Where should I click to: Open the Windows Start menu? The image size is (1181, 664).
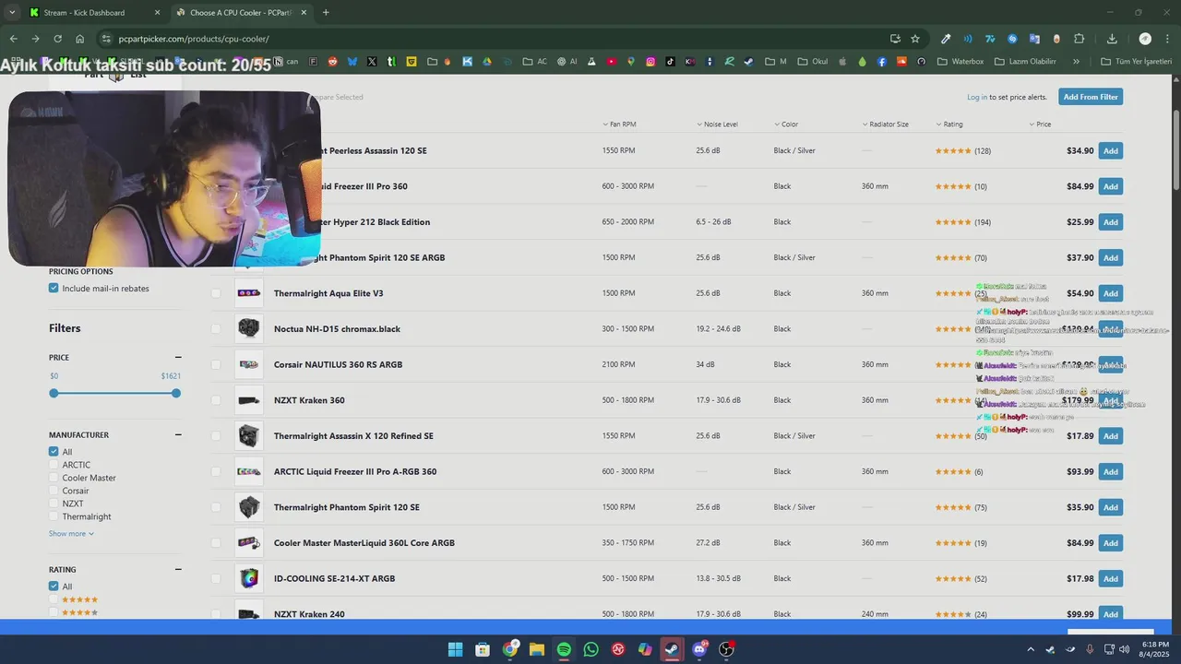tap(456, 649)
